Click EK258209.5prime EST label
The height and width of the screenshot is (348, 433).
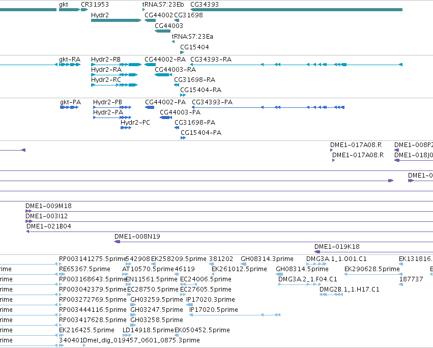179,259
